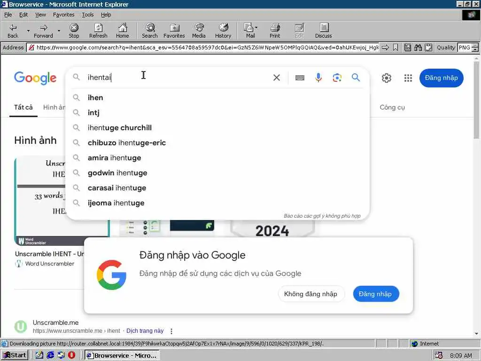Image resolution: width=481 pixels, height=361 pixels.
Task: Click the binoculars find icon
Action: point(418,47)
